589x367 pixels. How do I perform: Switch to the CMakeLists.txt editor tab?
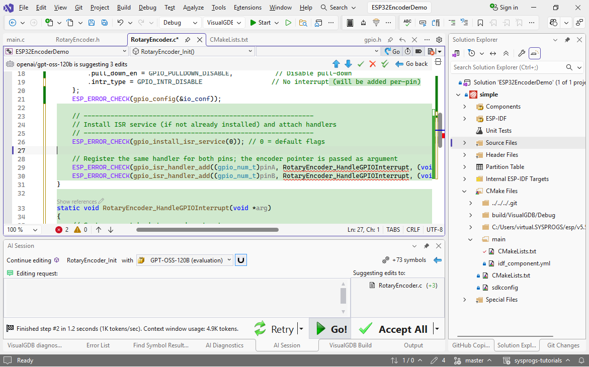228,40
